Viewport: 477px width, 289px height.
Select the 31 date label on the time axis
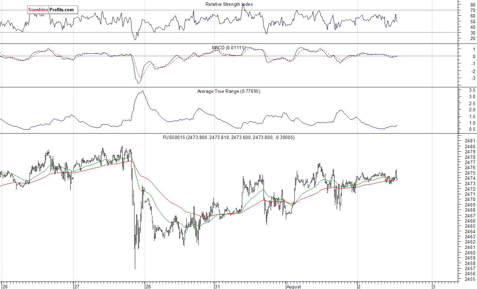point(217,286)
